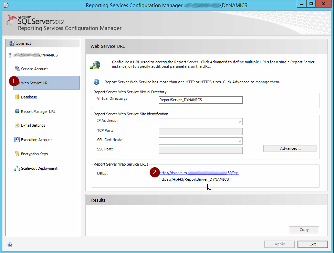Click the Results panel header
The width and height of the screenshot is (334, 253).
coord(206,200)
